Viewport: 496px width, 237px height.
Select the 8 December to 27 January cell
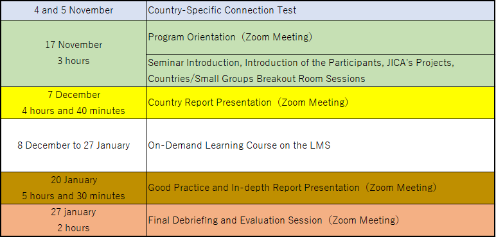[73, 145]
